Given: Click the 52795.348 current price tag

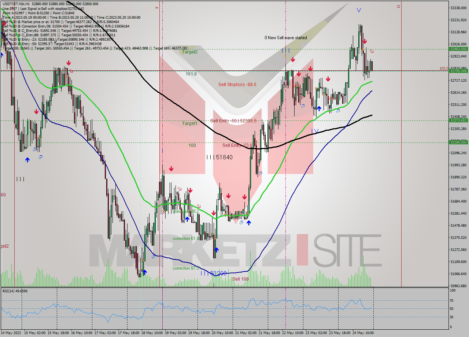Looking at the screenshot, I should point(458,71).
